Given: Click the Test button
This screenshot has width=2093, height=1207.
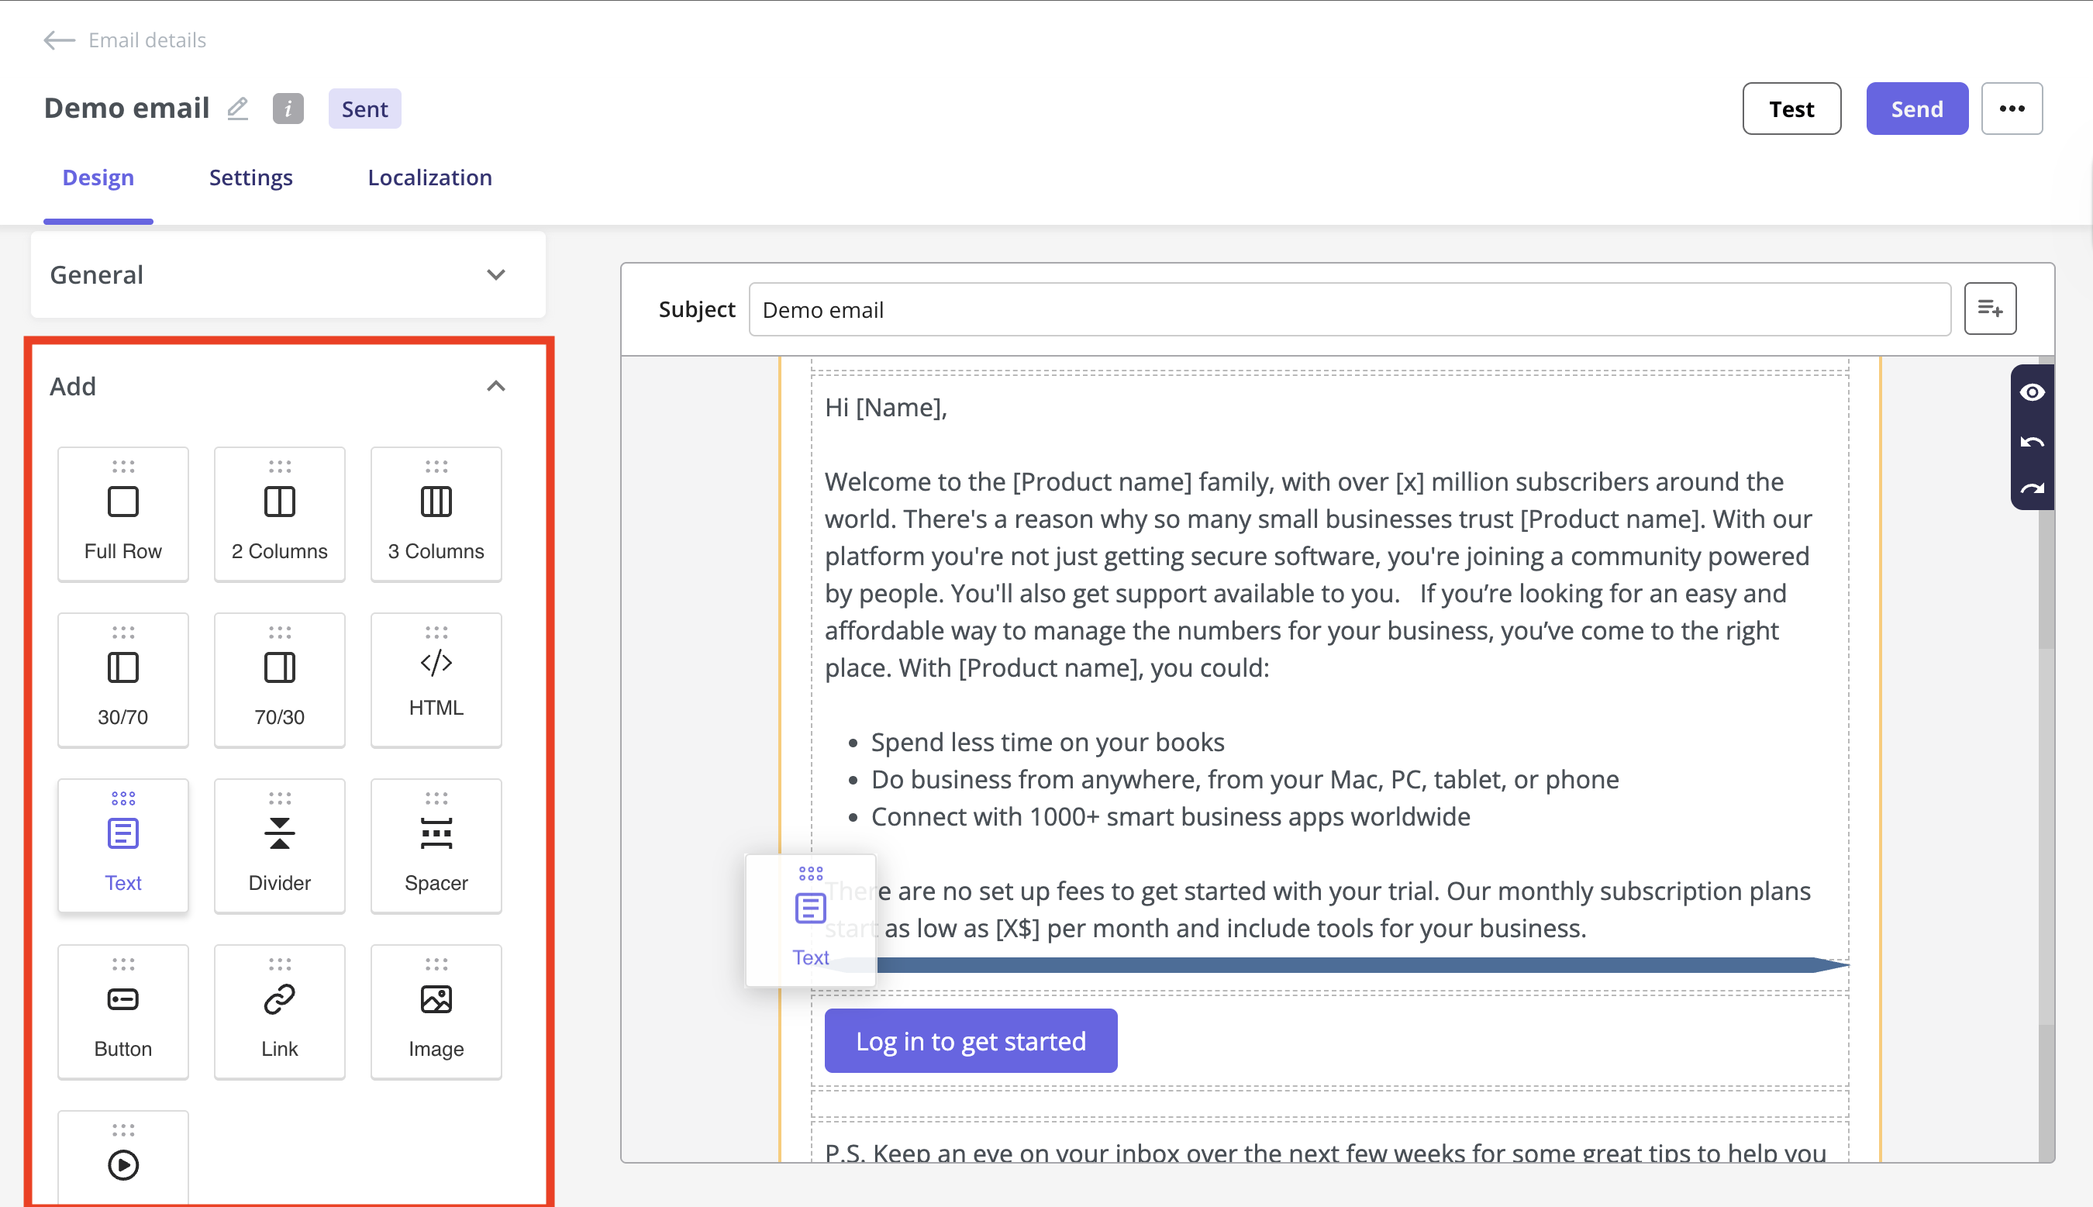Looking at the screenshot, I should (x=1791, y=109).
